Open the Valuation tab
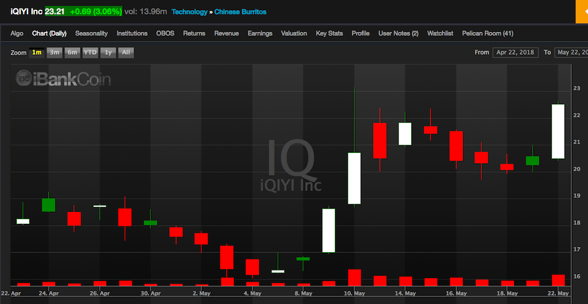 coord(294,33)
